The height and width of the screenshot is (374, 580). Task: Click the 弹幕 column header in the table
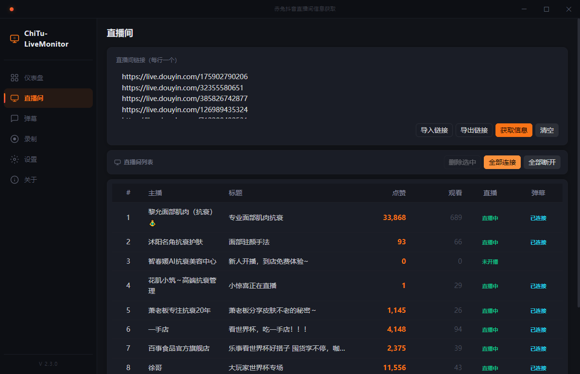click(538, 193)
